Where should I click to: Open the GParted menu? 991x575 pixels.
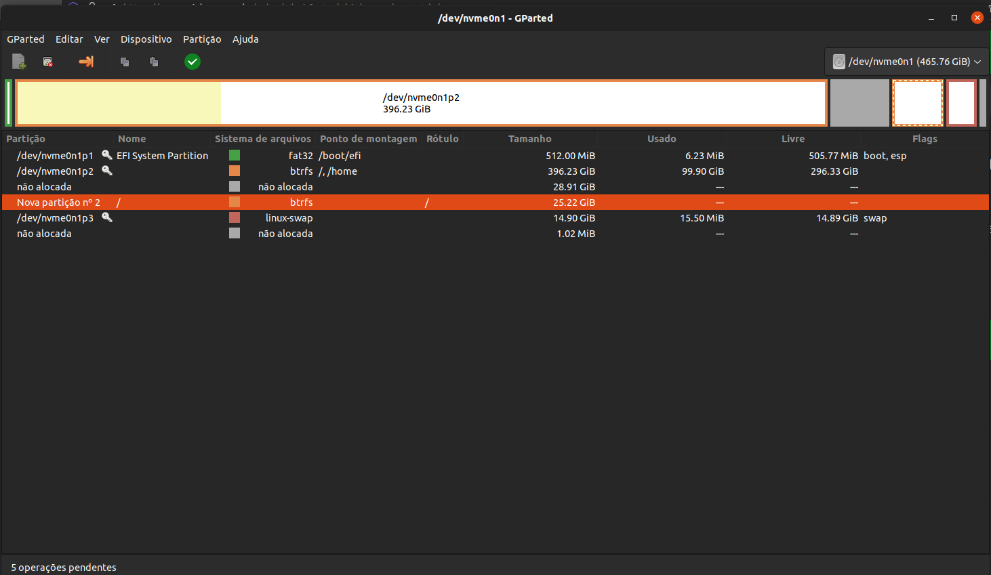[x=26, y=39]
